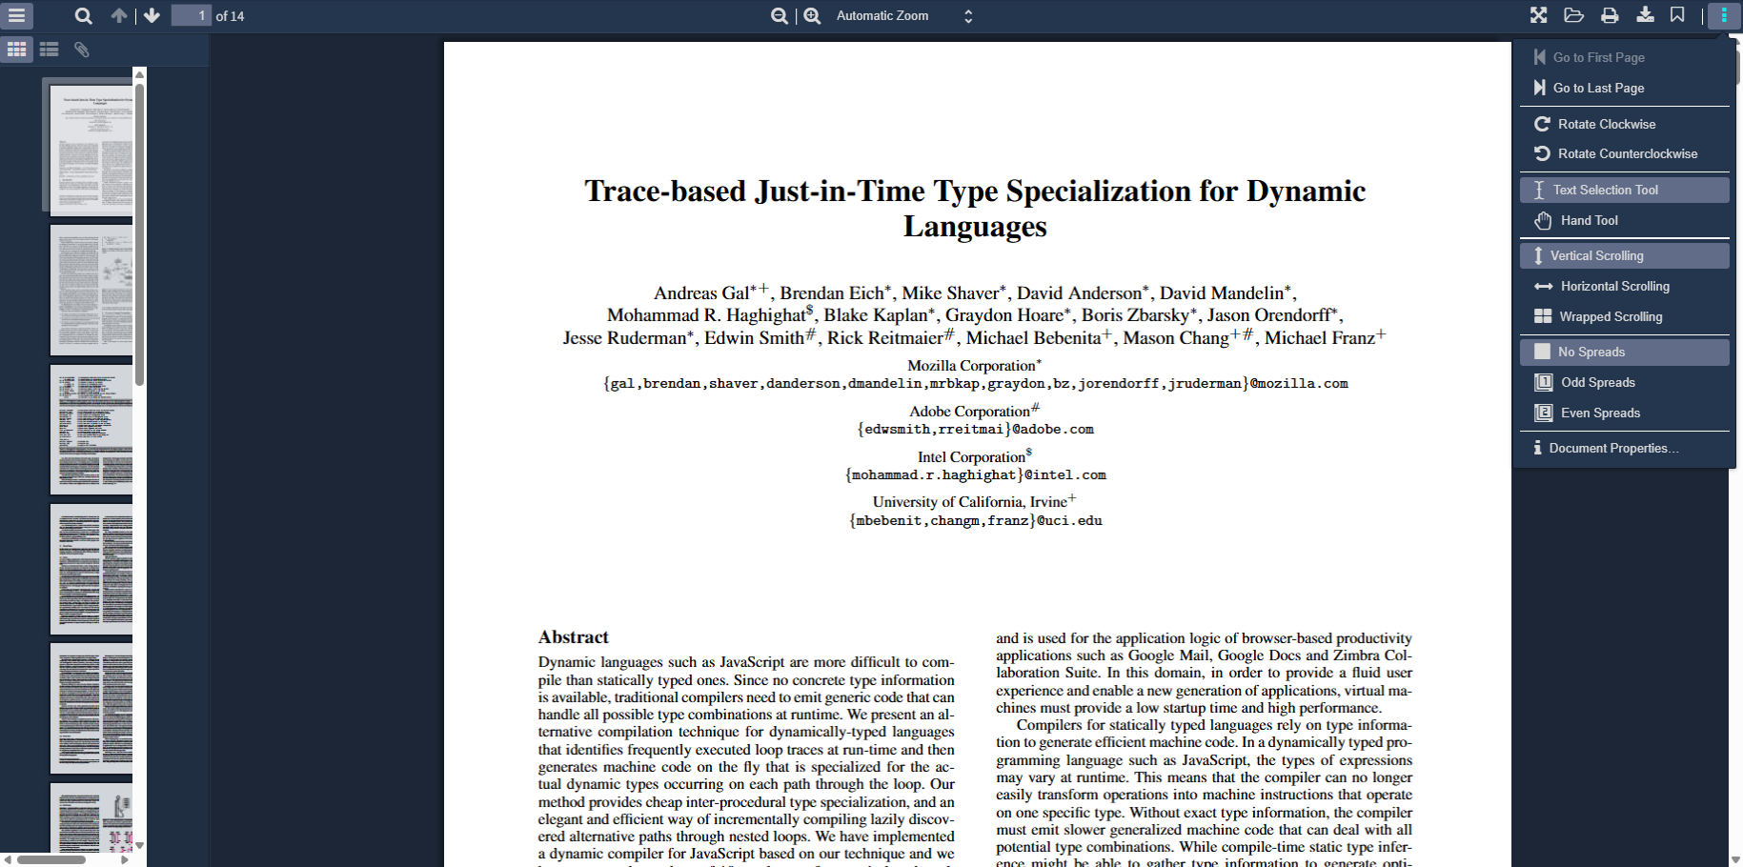Viewport: 1743px width, 867px height.
Task: Click the @intel.com email line
Action: 975,475
